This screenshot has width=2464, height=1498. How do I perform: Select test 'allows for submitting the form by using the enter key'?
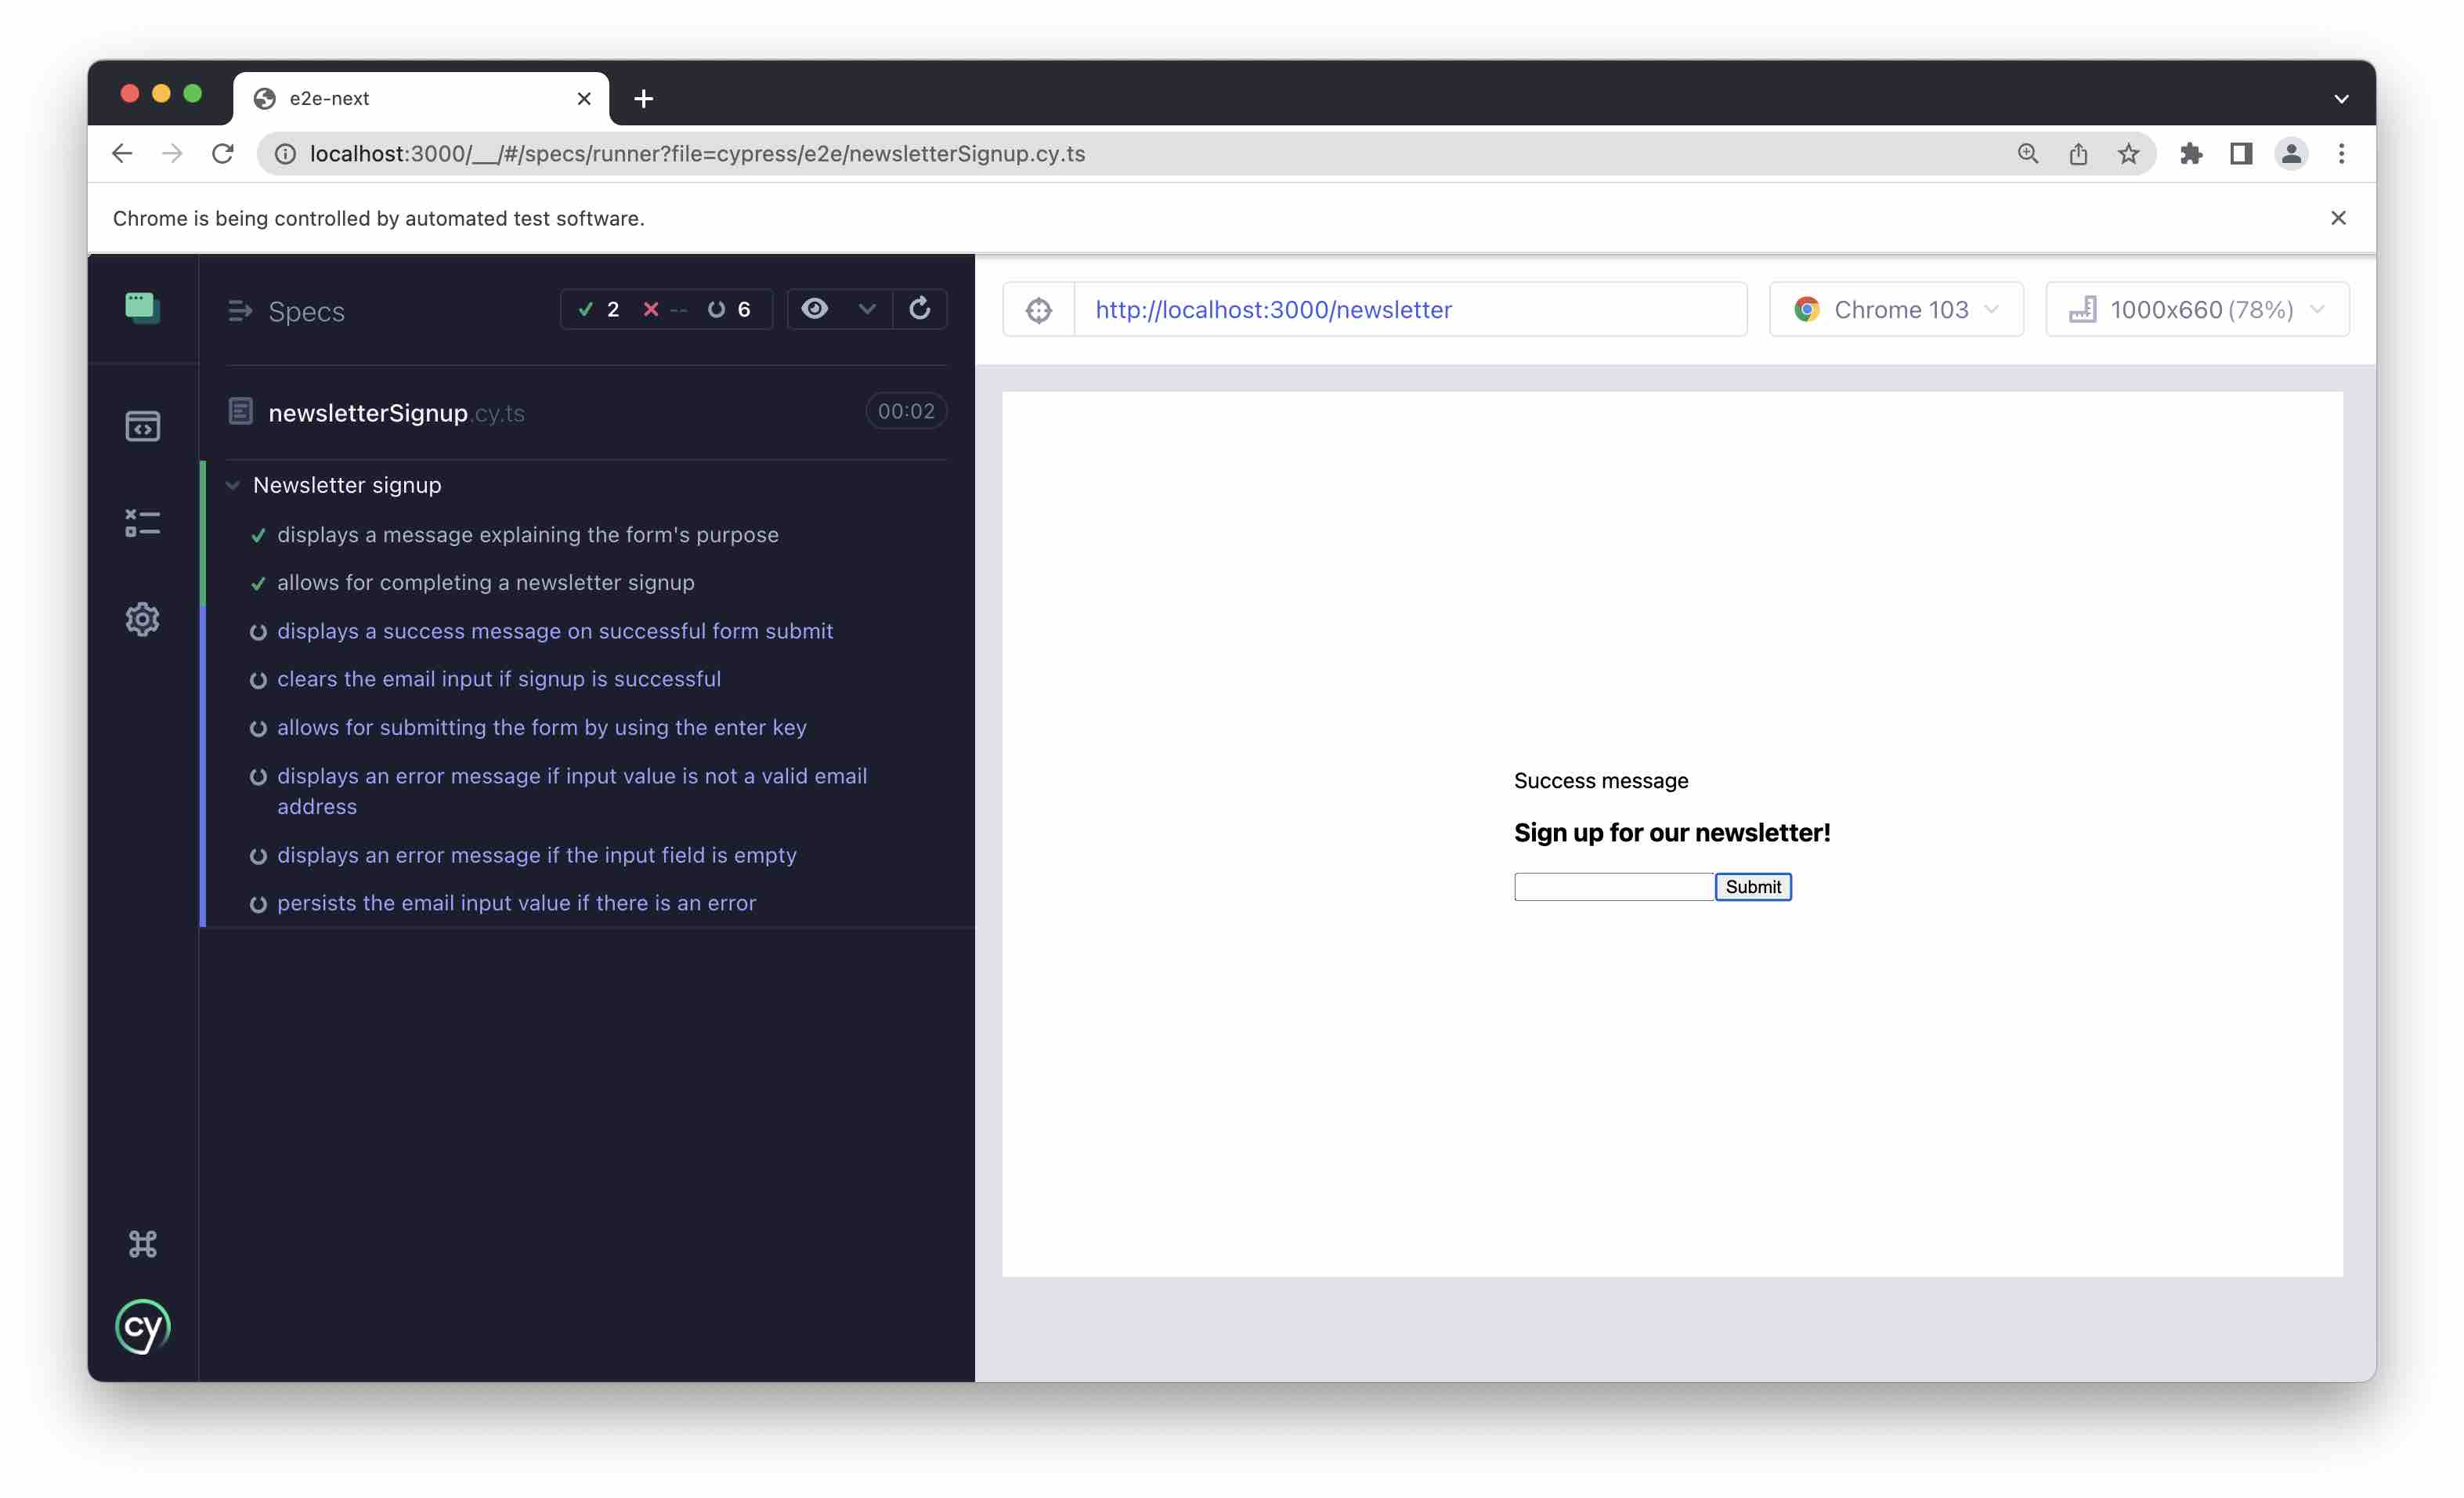pos(541,727)
